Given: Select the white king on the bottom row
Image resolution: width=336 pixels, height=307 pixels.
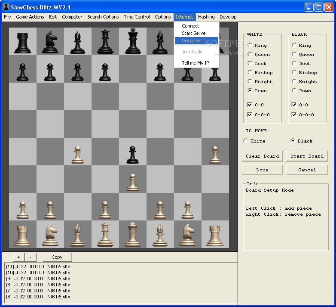Looking at the screenshot, I should pyautogui.click(x=133, y=234).
